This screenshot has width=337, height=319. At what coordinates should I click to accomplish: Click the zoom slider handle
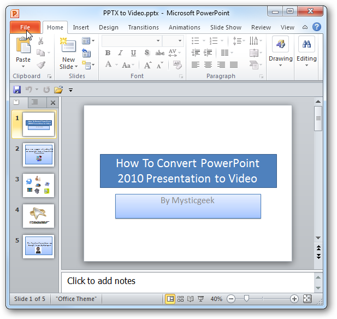[246, 298]
